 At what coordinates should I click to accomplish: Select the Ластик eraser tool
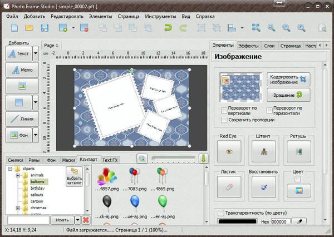(228, 188)
